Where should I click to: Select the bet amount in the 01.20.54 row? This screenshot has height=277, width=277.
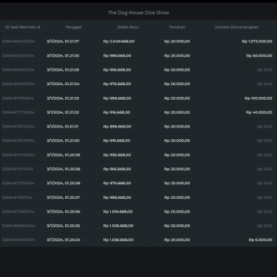coord(177,240)
